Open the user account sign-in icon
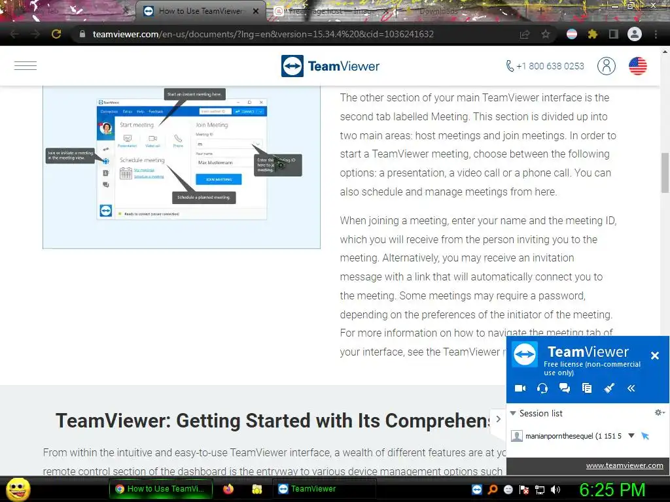The height and width of the screenshot is (502, 670). pyautogui.click(x=607, y=66)
